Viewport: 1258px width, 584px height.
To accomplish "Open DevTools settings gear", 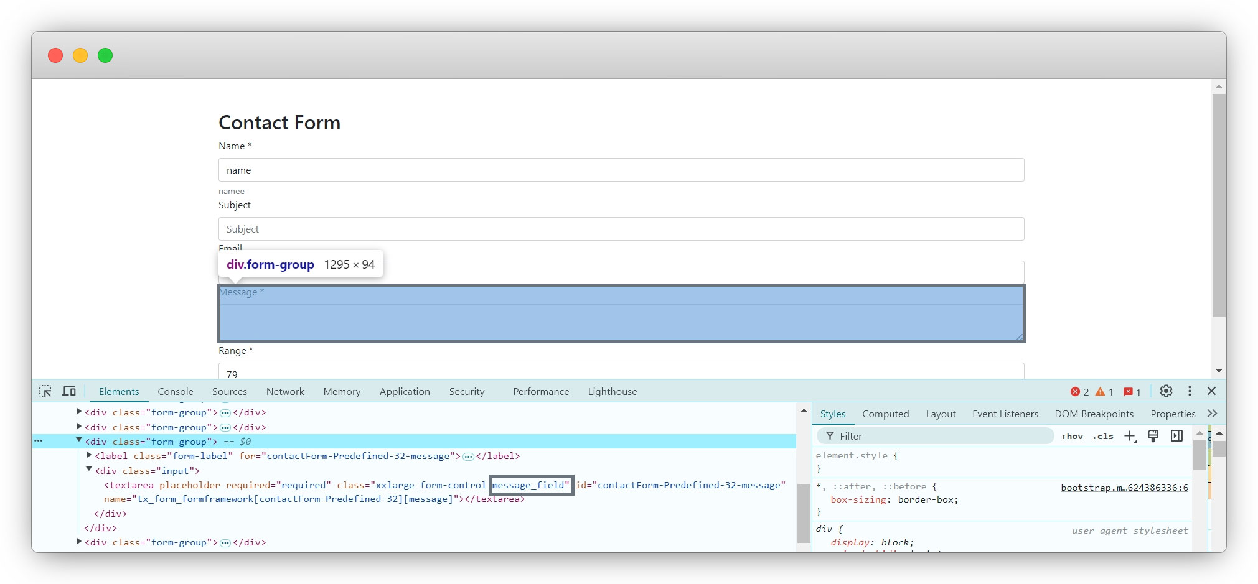I will pos(1166,391).
